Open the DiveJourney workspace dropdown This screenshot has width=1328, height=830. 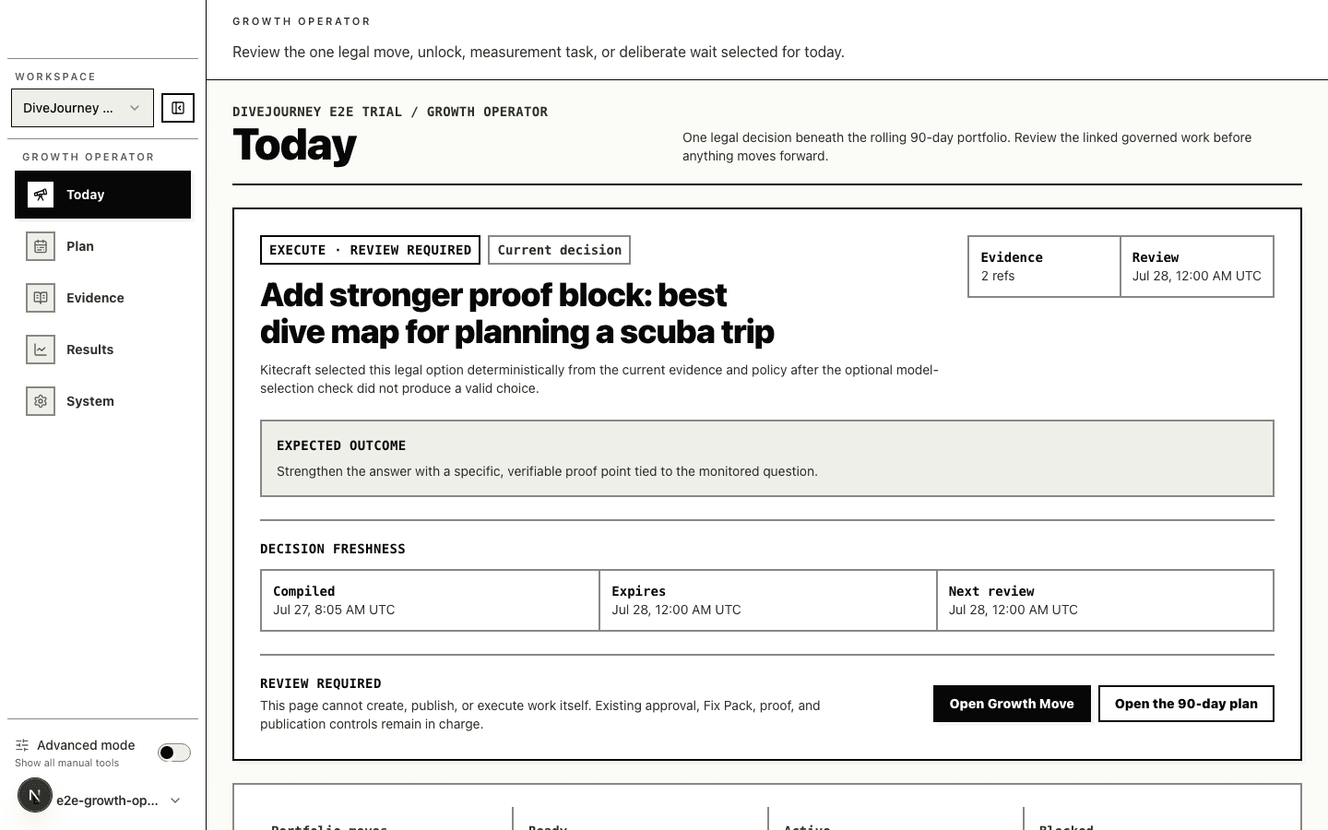(82, 108)
